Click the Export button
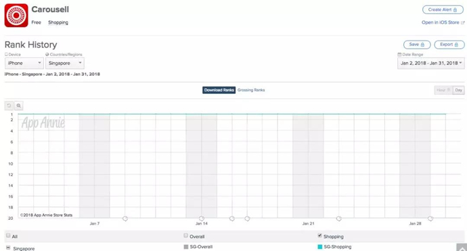467x251 pixels. [449, 45]
